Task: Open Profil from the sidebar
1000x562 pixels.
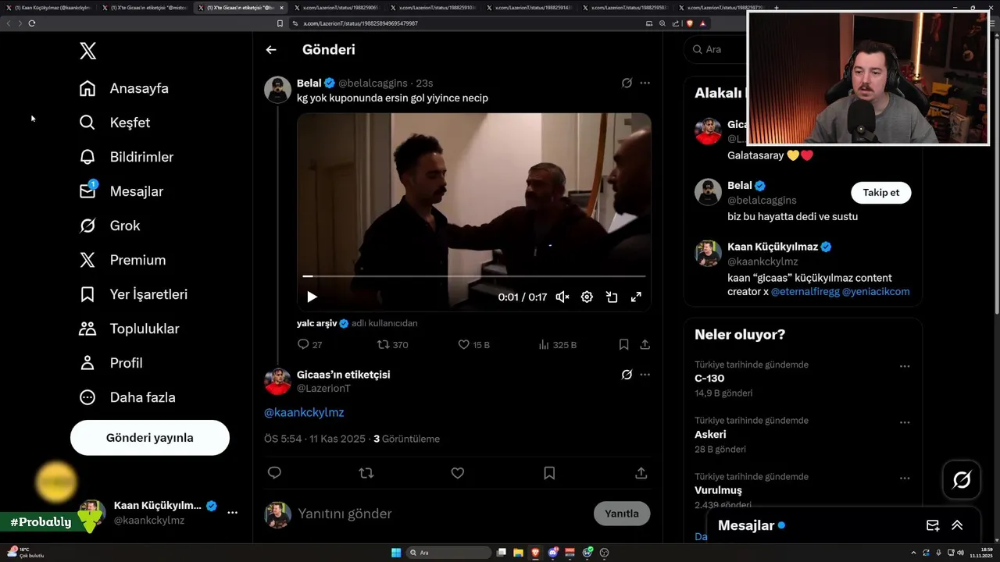Action: coord(111,363)
